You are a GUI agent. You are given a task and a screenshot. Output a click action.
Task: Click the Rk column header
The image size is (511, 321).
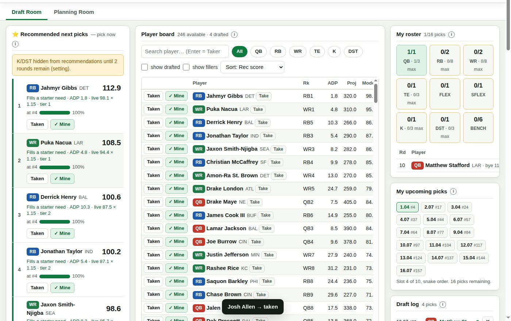pos(306,83)
